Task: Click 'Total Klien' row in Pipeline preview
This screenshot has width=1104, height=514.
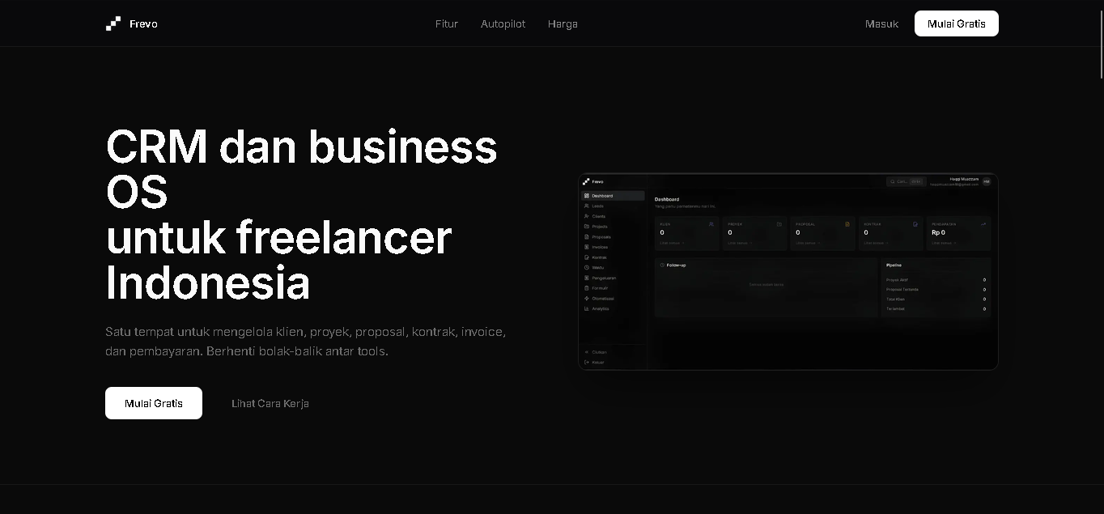Action: 936,299
